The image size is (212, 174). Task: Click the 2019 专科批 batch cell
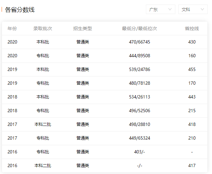(x=43, y=83)
